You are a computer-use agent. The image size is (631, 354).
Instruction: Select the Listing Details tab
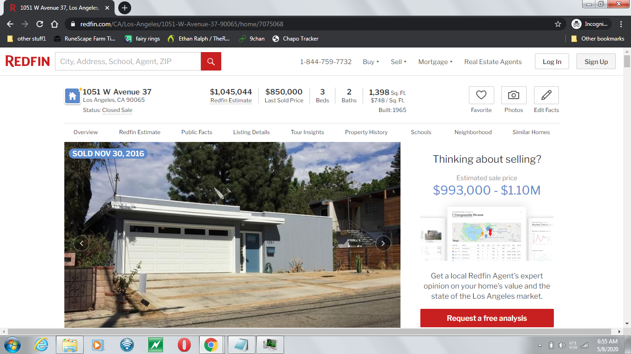[x=251, y=132]
